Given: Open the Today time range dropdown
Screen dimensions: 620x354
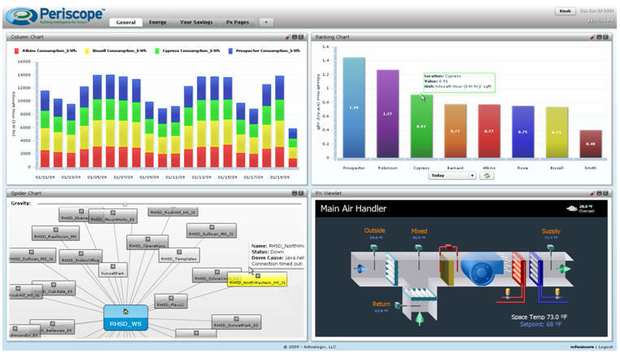Looking at the screenshot, I should pyautogui.click(x=452, y=176).
